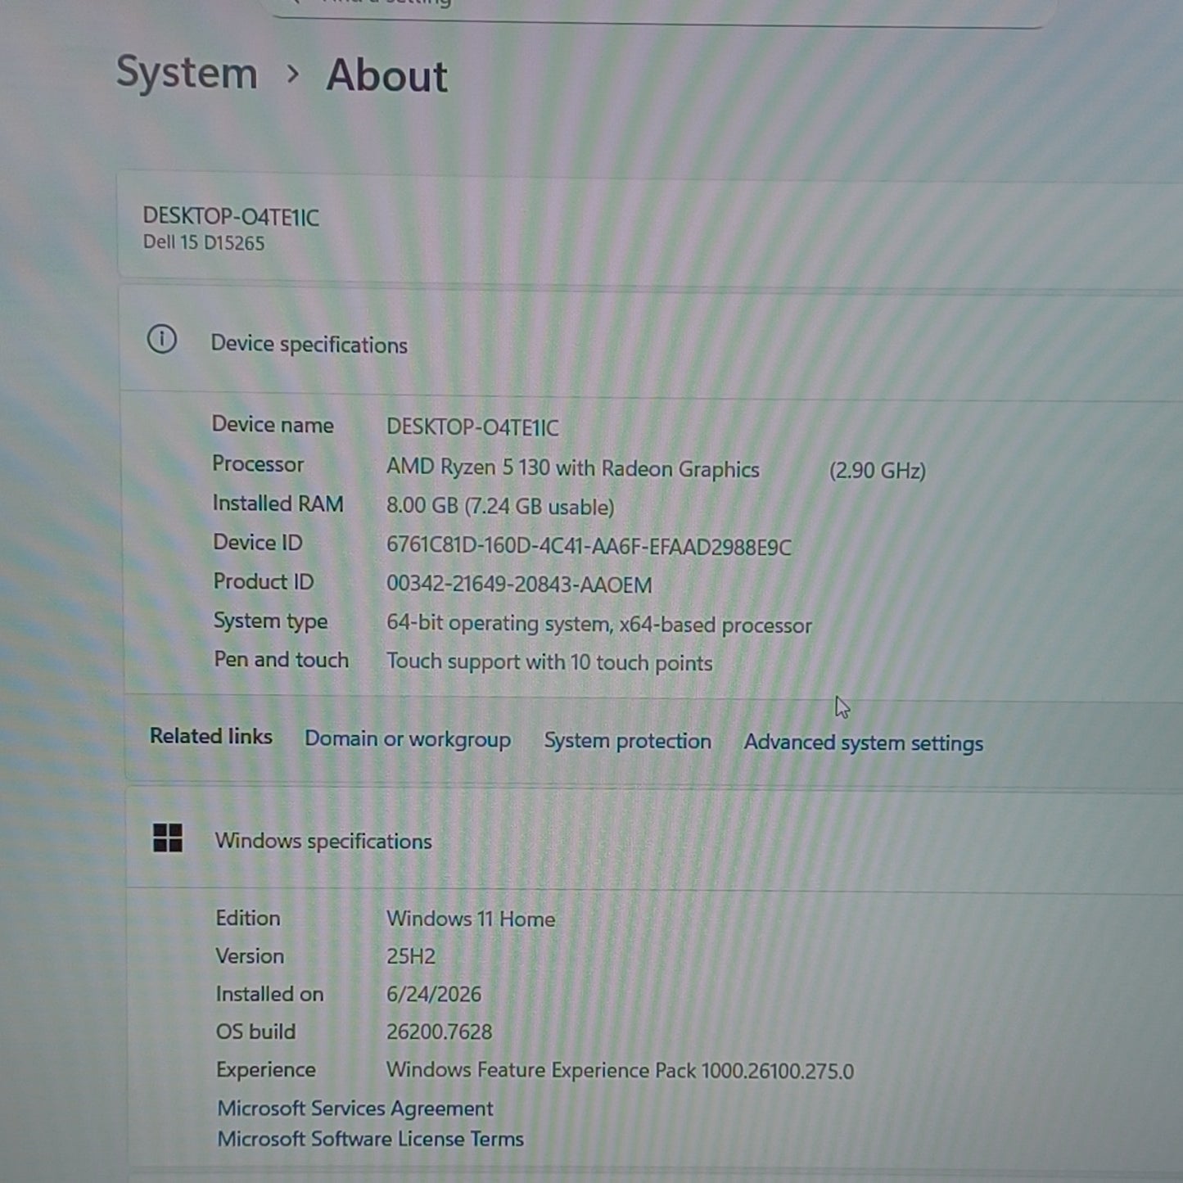1183x1183 pixels.
Task: Open Advanced system settings
Action: (x=864, y=743)
